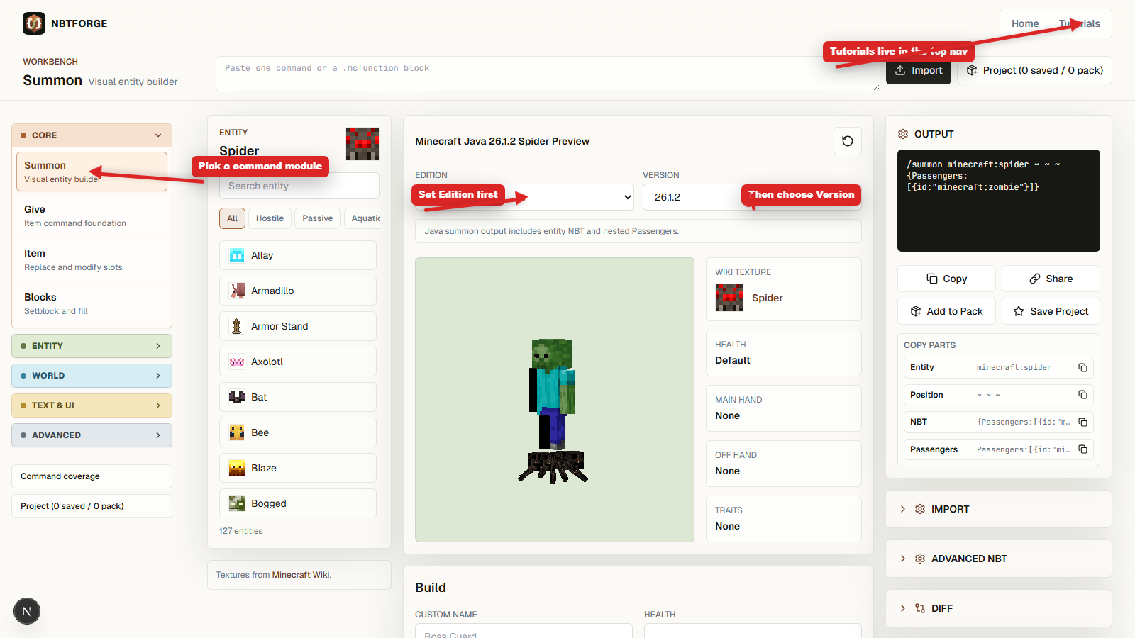Follow the Minecraft Wiki link
Screen dimensions: 1135x638
point(301,575)
